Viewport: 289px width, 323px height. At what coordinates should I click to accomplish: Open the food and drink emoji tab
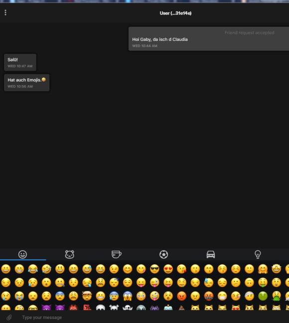point(117,254)
